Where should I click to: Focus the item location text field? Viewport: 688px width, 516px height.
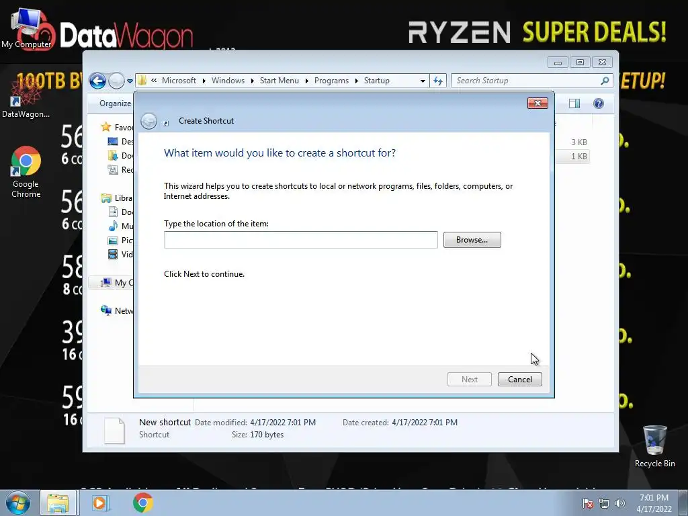(300, 240)
